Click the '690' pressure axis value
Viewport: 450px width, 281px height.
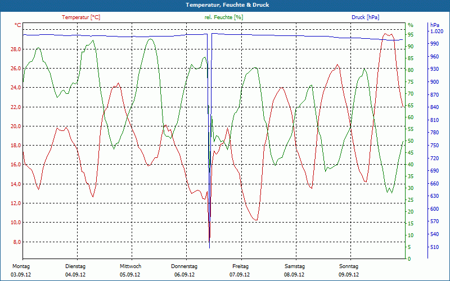pyautogui.click(x=434, y=171)
